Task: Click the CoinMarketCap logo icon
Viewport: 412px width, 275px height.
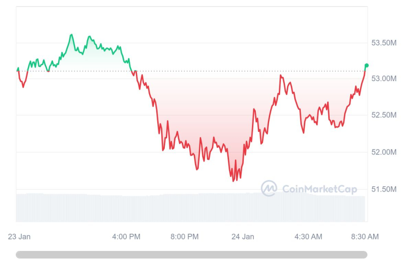Action: 269,188
